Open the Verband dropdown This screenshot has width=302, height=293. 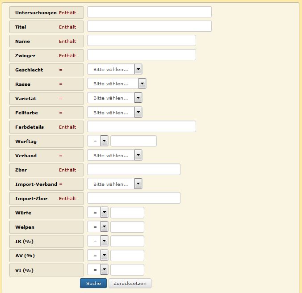pos(115,155)
